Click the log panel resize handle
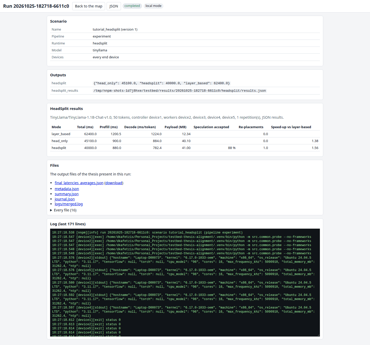This screenshot has height=345, width=370. coord(318,335)
